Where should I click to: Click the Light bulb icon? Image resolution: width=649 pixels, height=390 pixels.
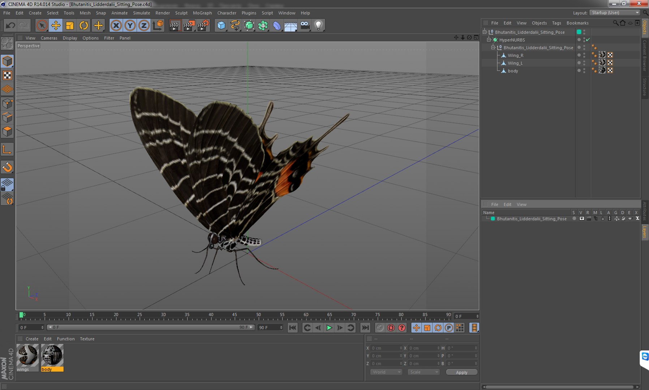click(x=318, y=25)
